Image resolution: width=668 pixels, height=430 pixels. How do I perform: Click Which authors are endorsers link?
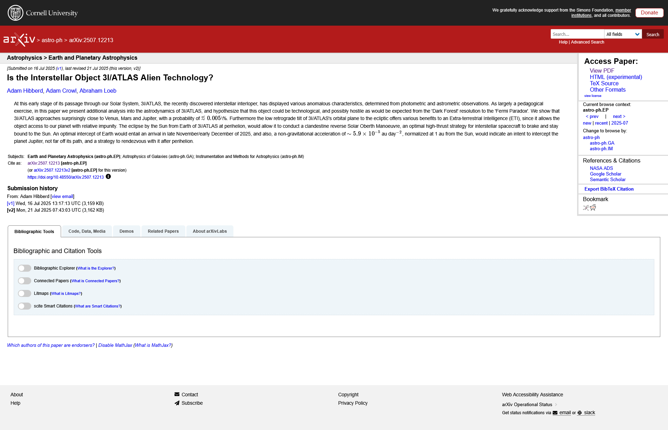[51, 345]
